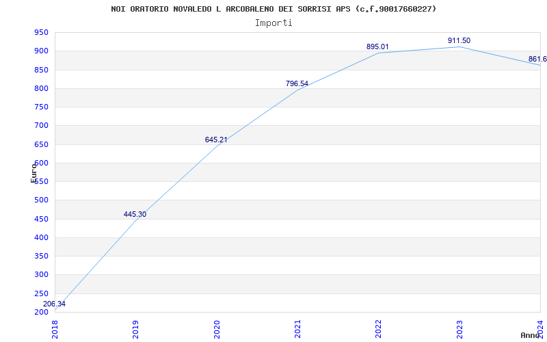The width and height of the screenshot is (547, 342).
Task: Select the 206.34 data label
Action: [x=54, y=304]
